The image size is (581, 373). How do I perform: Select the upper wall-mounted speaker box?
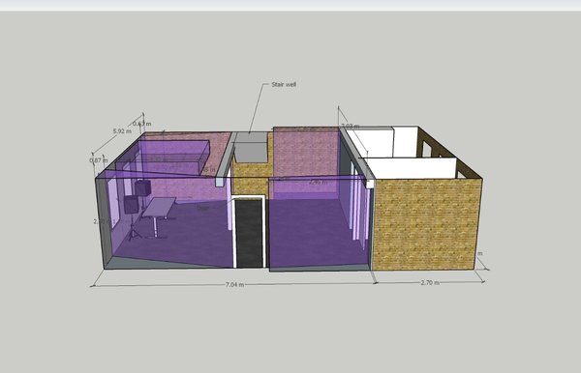(x=142, y=187)
